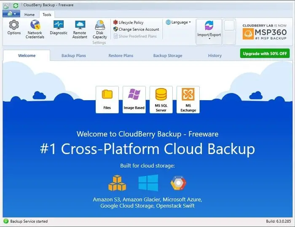Click Show Predefined Plans label
This screenshot has height=227, width=295.
tap(137, 36)
